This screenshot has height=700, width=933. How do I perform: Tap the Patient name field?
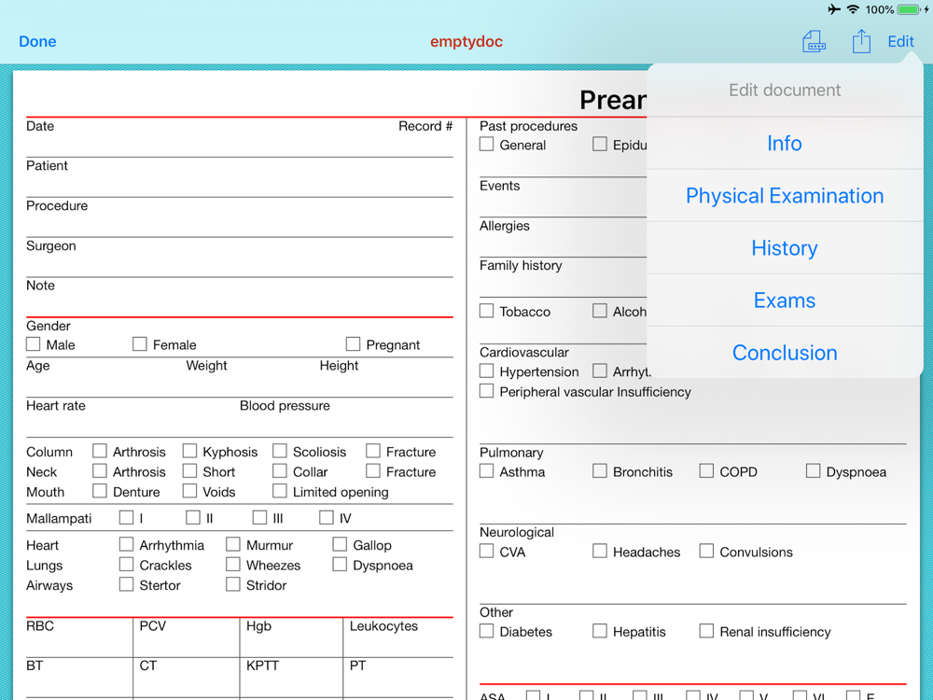pos(239,177)
